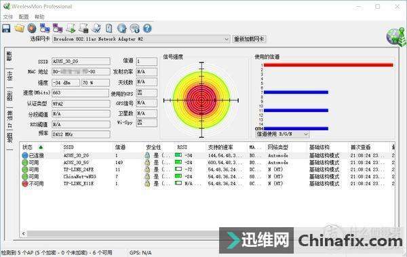
Task: Click the first blue globe toolbar icon
Action: pos(121,28)
